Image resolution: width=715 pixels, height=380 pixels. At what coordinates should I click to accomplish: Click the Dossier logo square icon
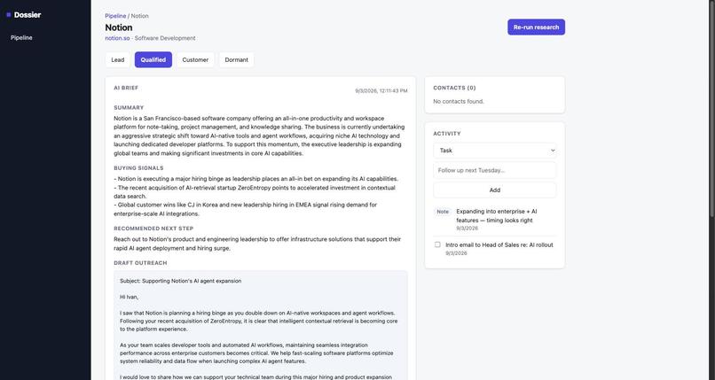(x=9, y=15)
